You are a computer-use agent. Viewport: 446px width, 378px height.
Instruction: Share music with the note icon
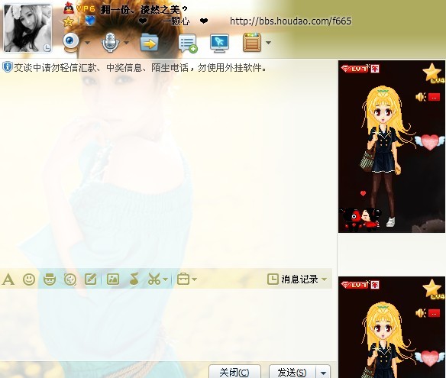pos(134,279)
